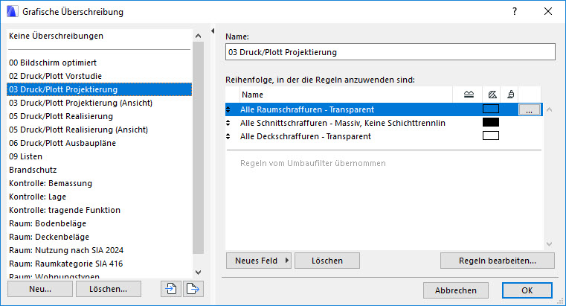The width and height of the screenshot is (566, 306).
Task: Click the Regeln bearbeiten button
Action: click(x=498, y=261)
